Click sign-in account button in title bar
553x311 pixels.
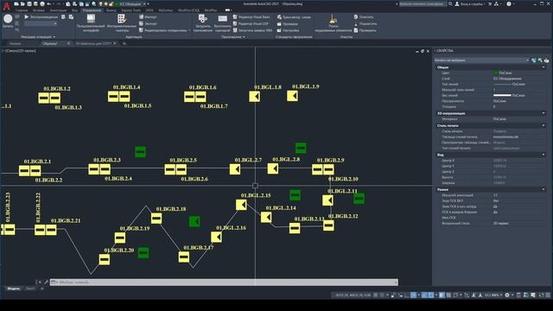(471, 3)
